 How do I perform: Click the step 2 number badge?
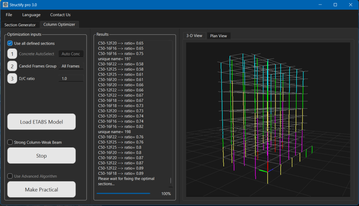(12, 66)
